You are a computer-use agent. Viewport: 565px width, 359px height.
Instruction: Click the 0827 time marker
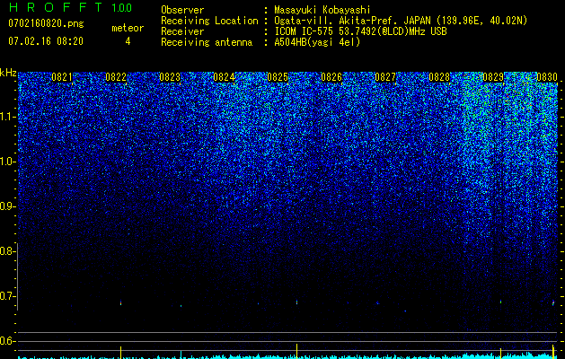(x=385, y=77)
